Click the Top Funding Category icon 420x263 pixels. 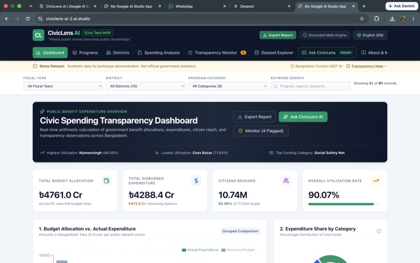[x=271, y=153]
